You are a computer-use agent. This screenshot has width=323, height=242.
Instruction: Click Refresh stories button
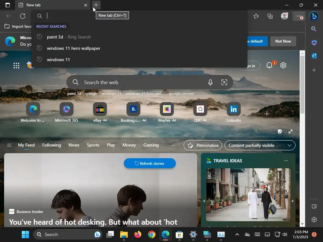tap(150, 164)
